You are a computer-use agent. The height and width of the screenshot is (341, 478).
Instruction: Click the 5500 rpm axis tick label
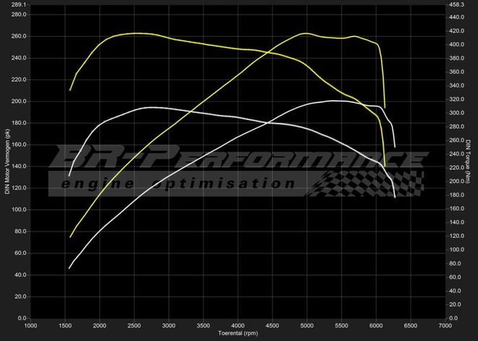[x=342, y=326]
